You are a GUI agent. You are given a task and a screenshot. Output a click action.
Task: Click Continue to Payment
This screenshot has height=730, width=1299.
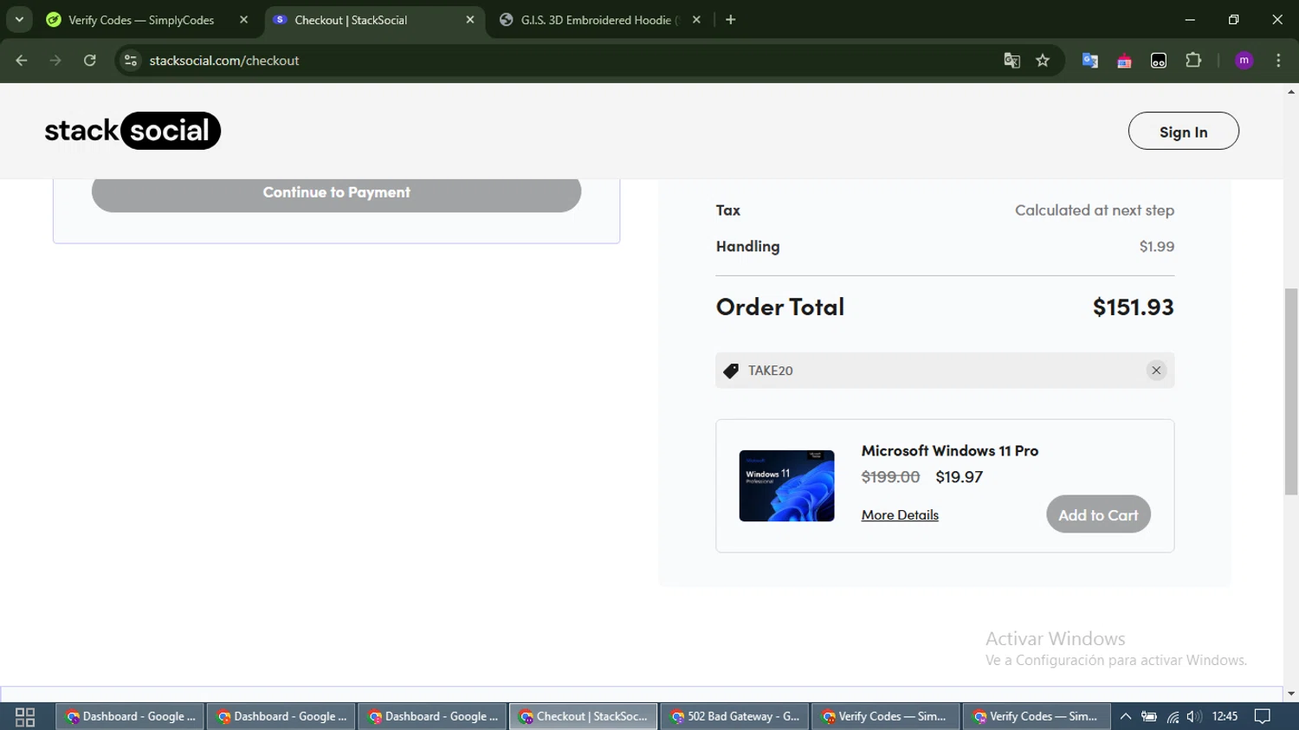tap(336, 192)
